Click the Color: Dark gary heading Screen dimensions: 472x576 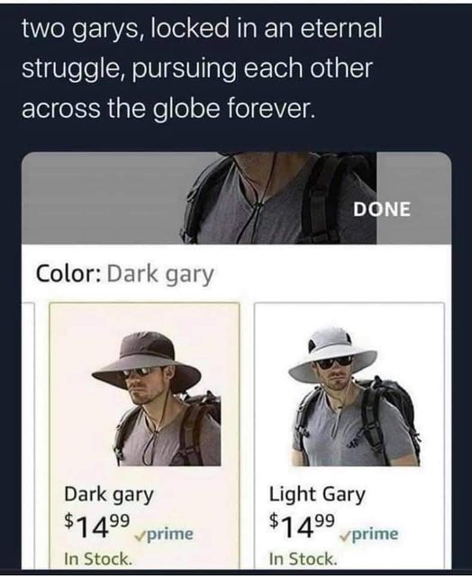tap(124, 274)
